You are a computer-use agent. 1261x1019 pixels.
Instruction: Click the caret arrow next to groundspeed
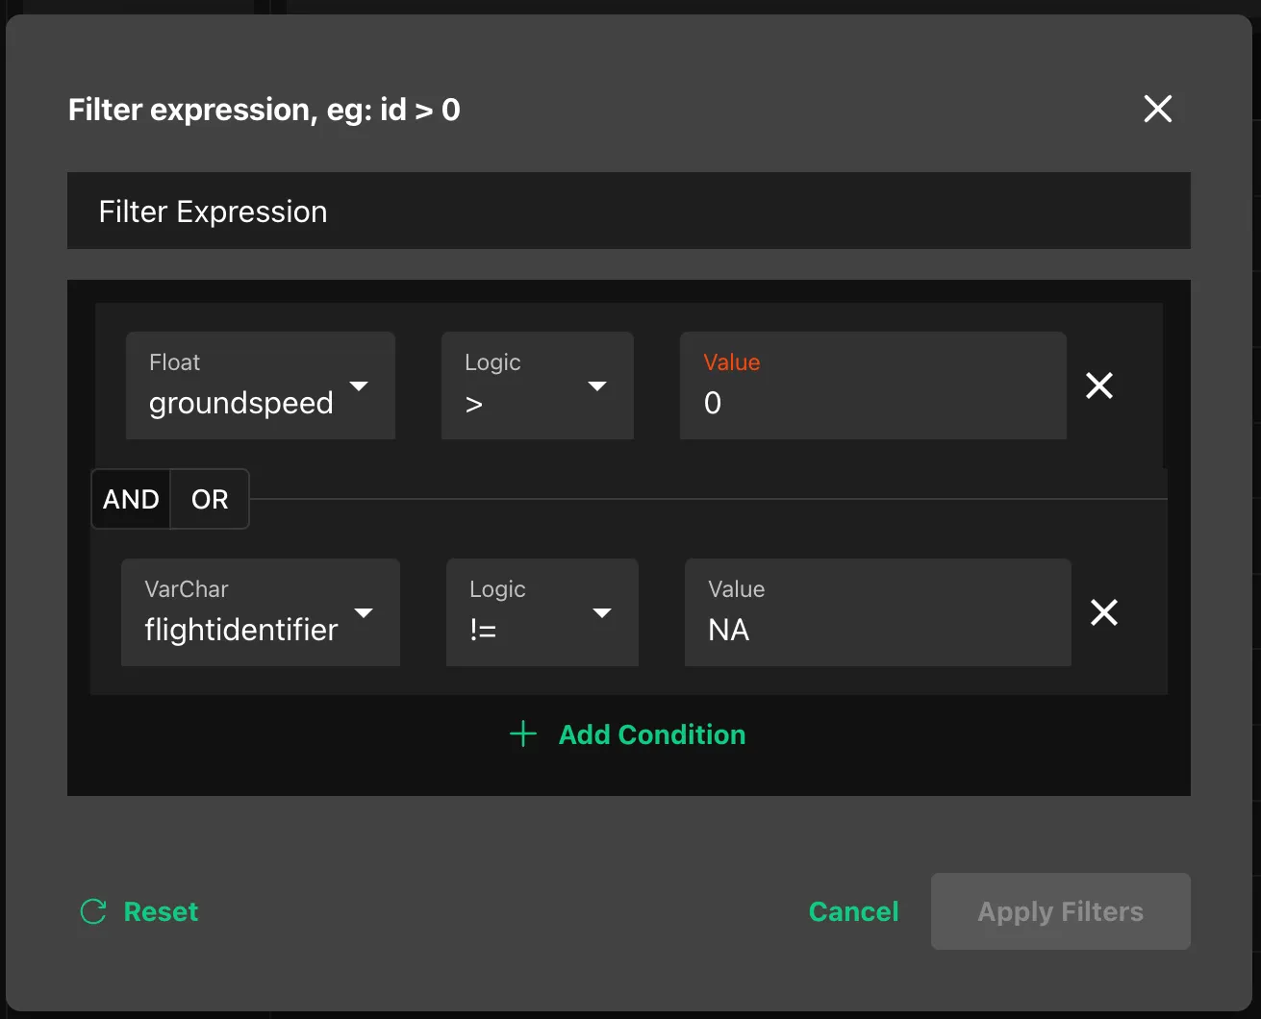359,386
